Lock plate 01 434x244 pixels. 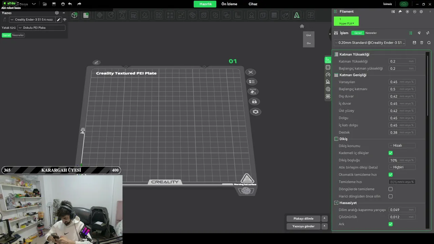tap(254, 101)
